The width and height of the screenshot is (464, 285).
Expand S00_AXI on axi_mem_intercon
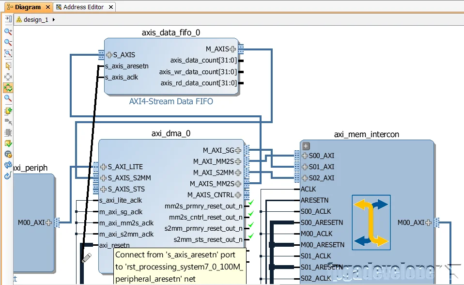click(x=305, y=156)
